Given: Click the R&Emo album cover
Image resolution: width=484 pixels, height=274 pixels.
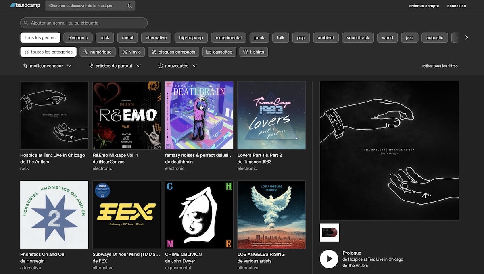Looking at the screenshot, I should click(127, 116).
